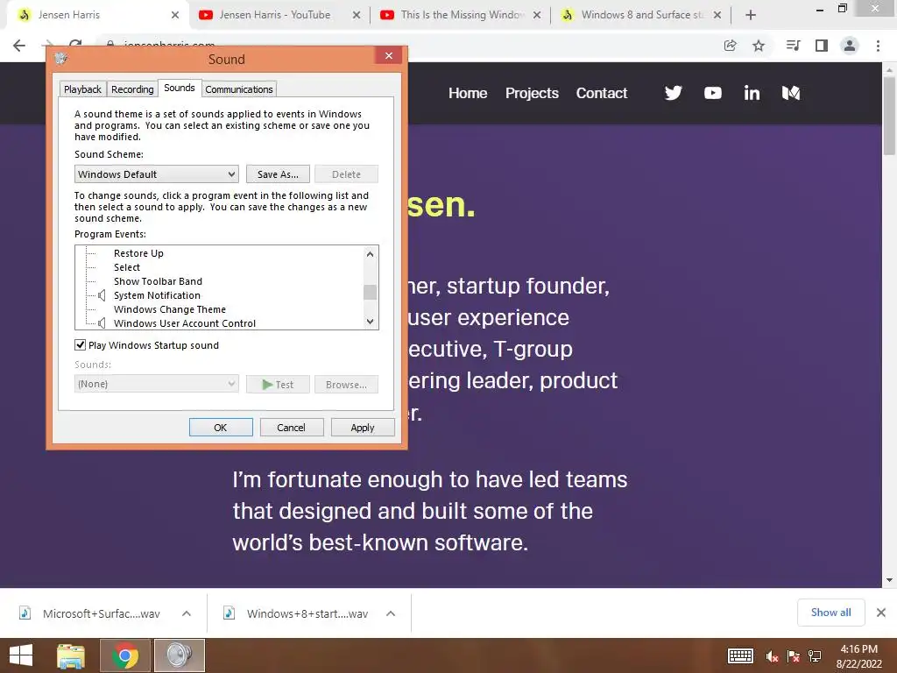Switch to Windows 8 and Surface tab
This screenshot has width=897, height=673.
coord(642,15)
